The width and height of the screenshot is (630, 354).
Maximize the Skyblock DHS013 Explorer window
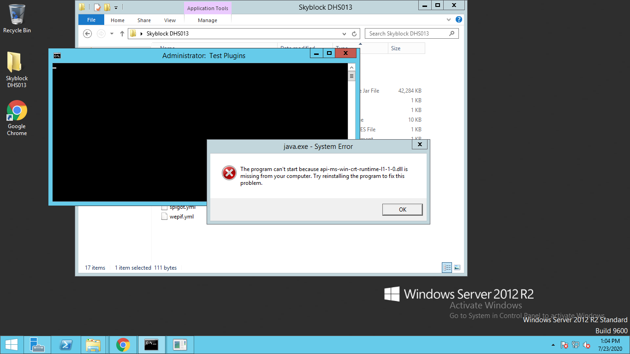(437, 5)
